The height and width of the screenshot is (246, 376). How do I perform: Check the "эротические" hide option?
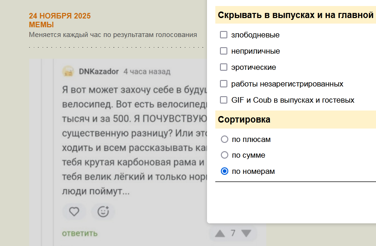224,67
